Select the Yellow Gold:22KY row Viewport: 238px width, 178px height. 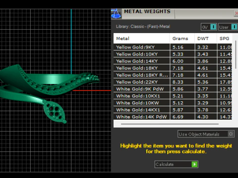pos(173,82)
